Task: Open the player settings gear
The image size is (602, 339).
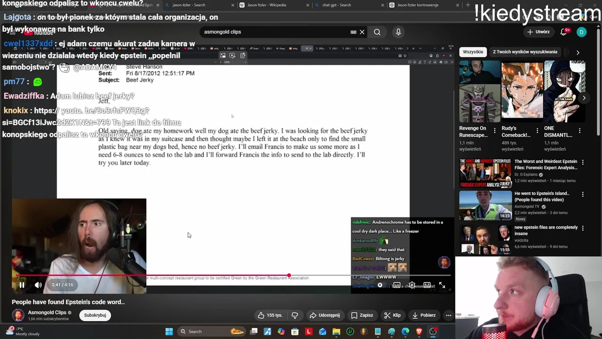Action: point(412,285)
